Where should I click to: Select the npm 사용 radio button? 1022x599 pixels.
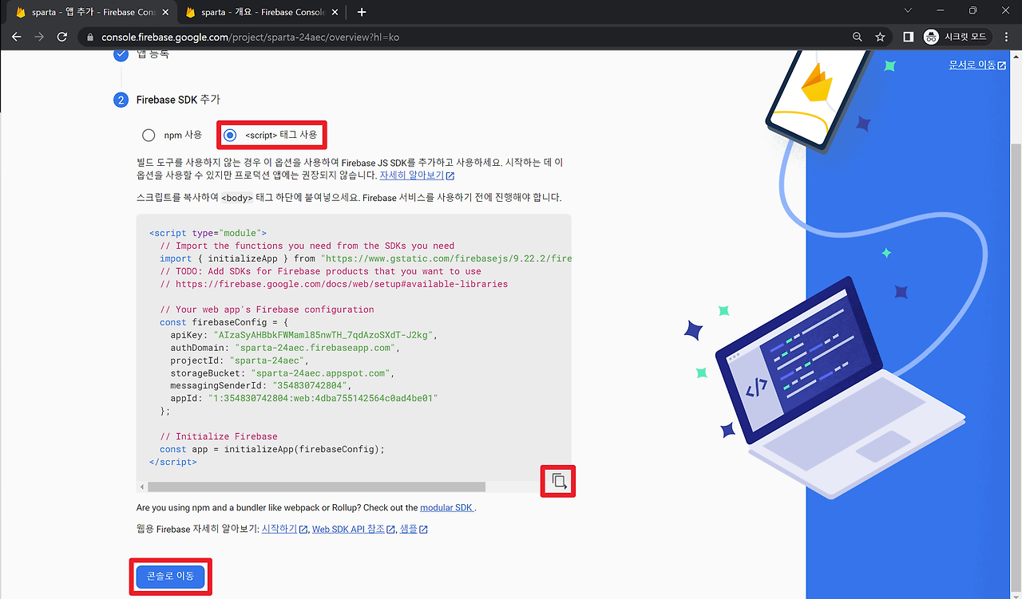coord(149,136)
